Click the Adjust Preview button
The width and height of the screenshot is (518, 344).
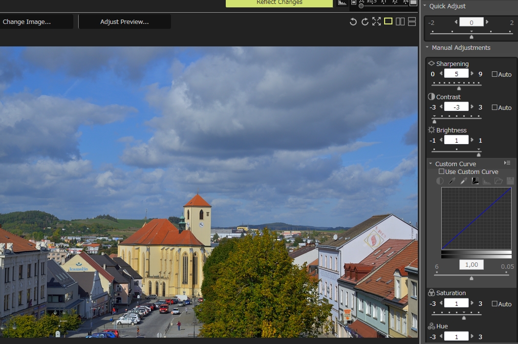coord(125,22)
